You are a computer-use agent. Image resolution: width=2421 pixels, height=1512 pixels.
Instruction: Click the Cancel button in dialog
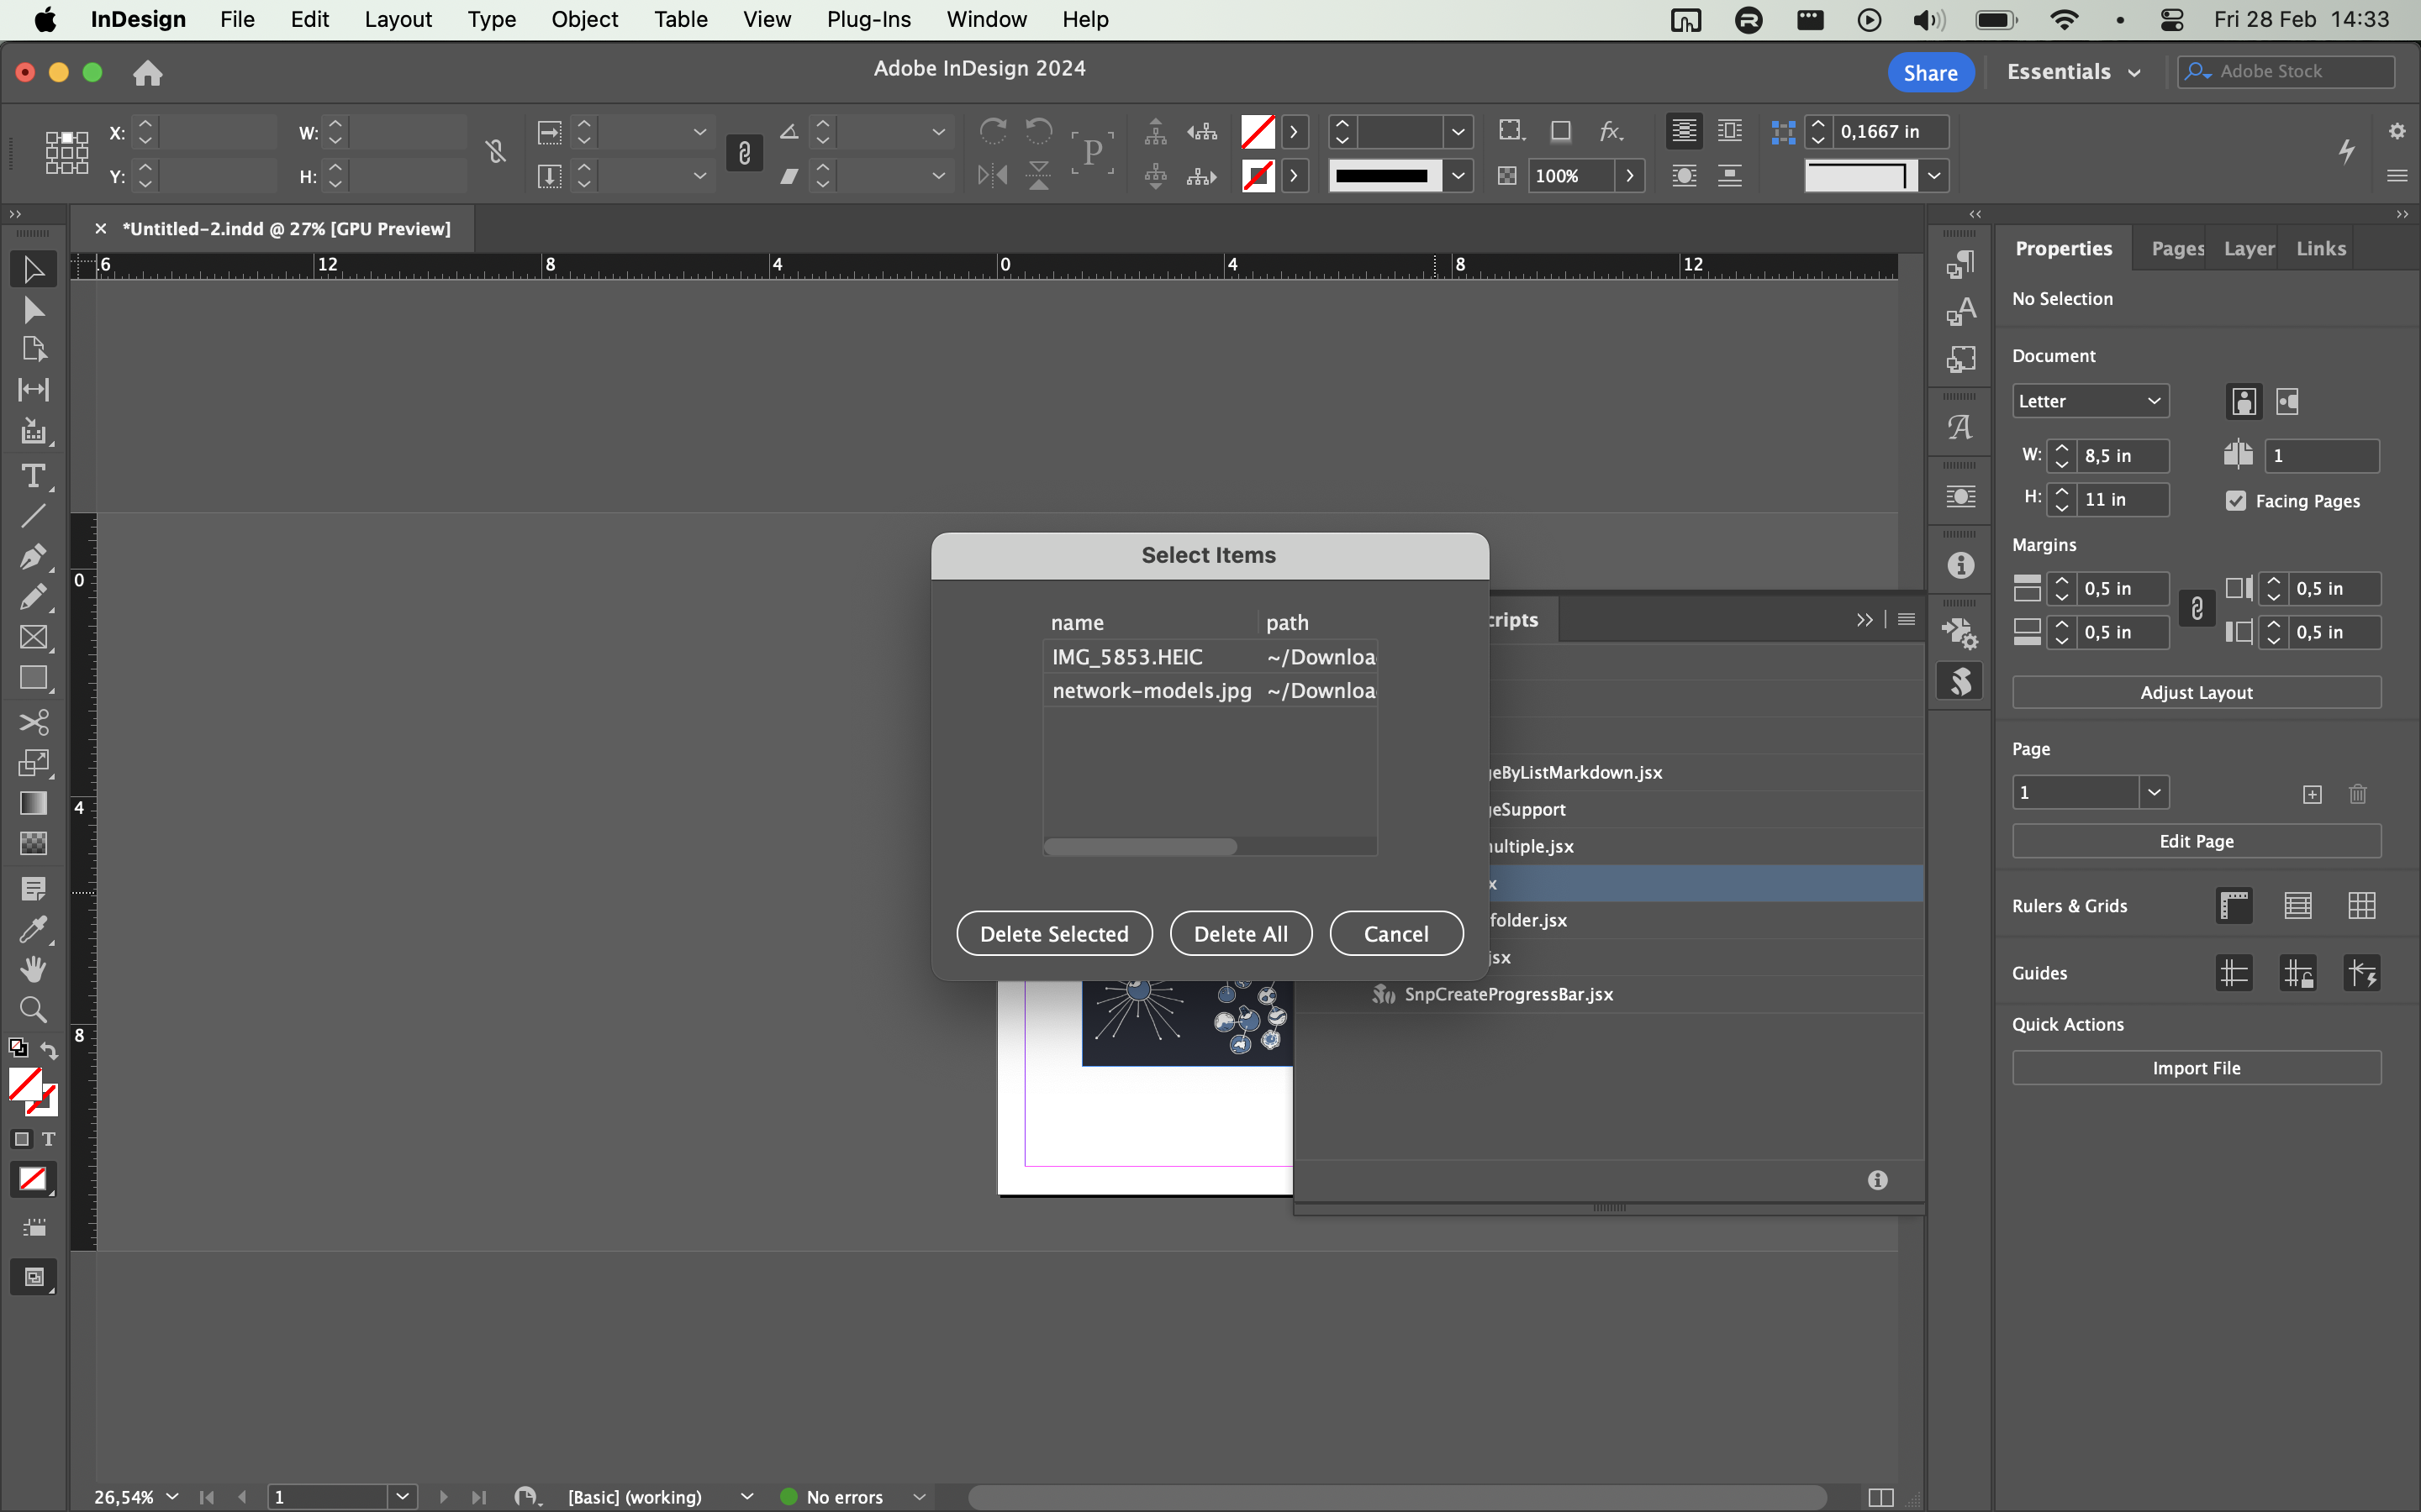point(1395,933)
